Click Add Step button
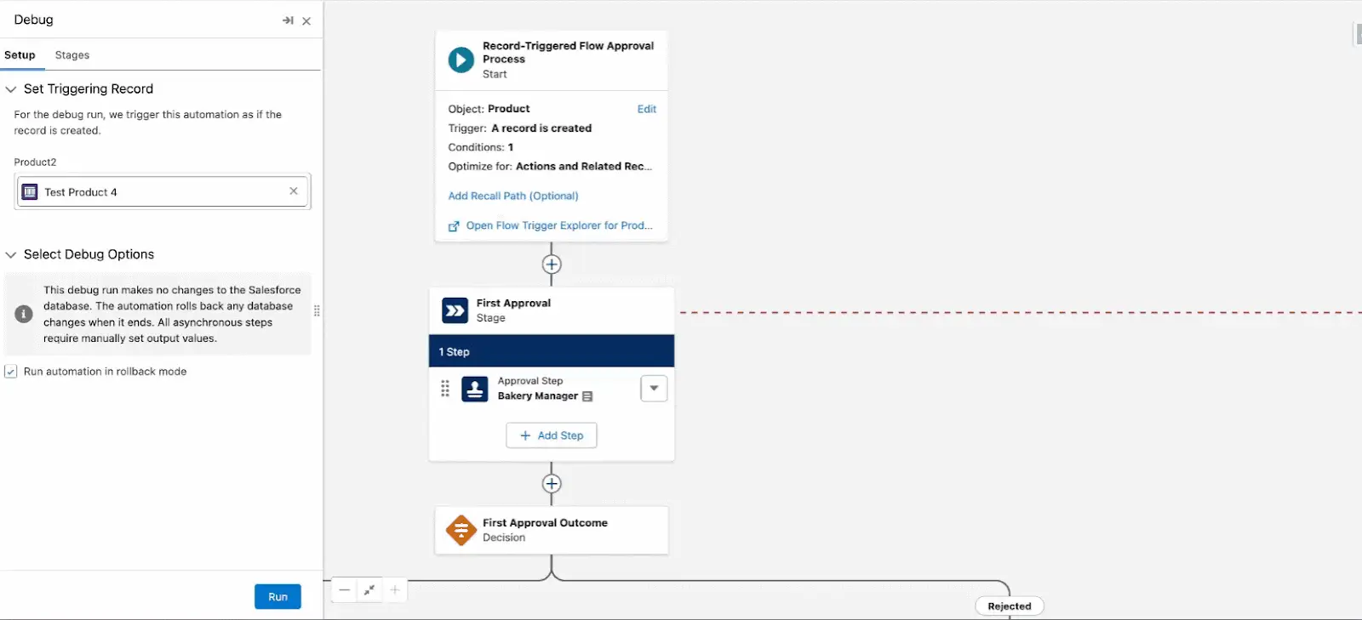The image size is (1362, 620). coord(552,435)
